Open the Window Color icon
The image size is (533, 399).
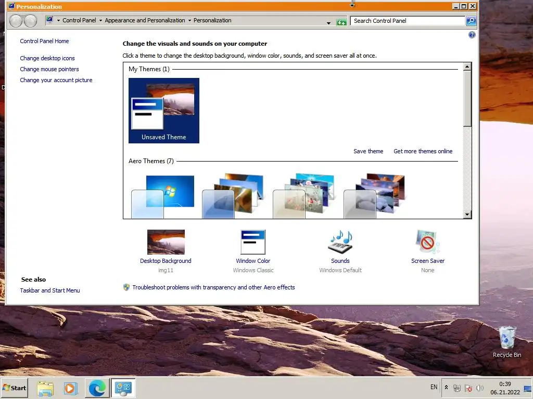tap(253, 242)
